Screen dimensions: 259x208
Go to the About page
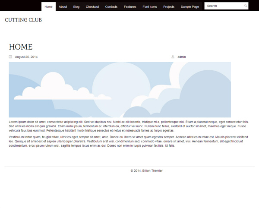pyautogui.click(x=63, y=7)
